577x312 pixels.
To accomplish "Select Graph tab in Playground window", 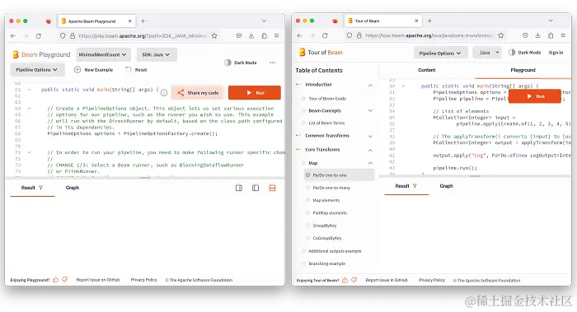I will [x=73, y=188].
